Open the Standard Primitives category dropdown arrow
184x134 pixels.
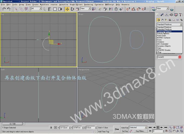click(x=181, y=24)
